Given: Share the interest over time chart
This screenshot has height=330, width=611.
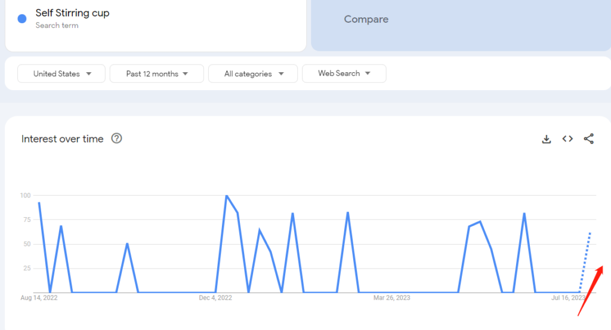Looking at the screenshot, I should (589, 138).
